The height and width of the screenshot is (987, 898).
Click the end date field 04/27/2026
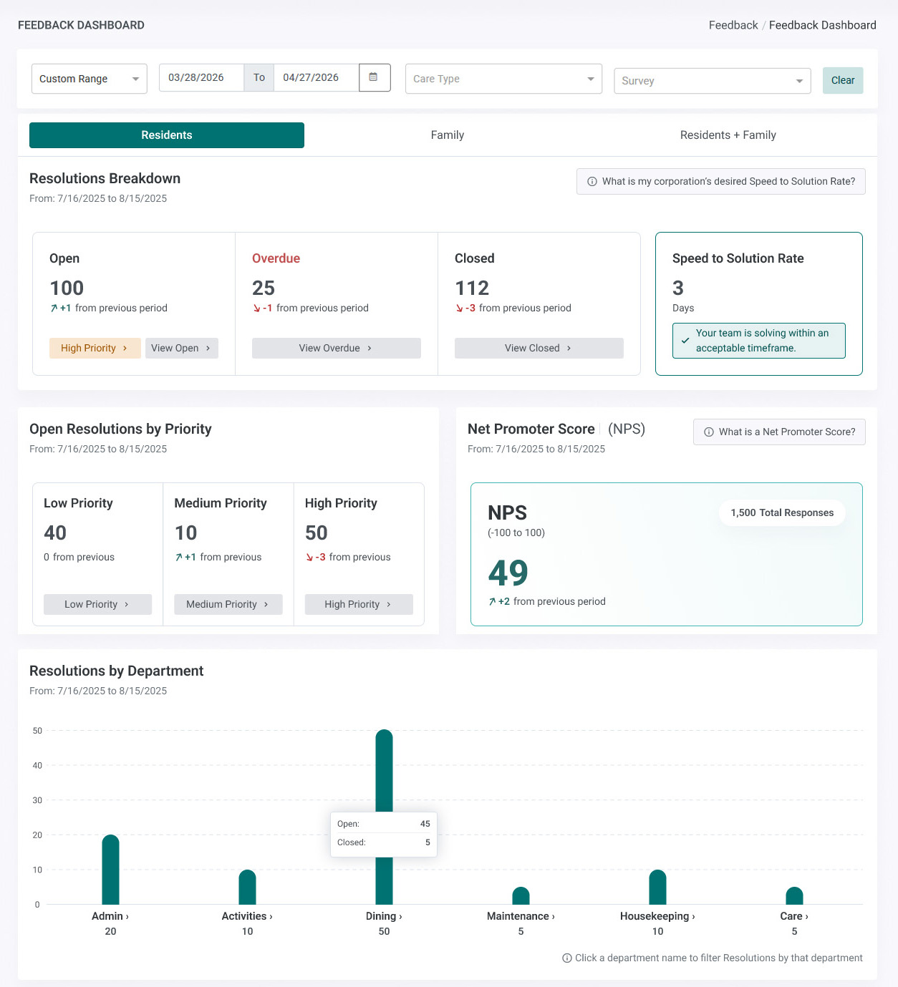point(317,77)
